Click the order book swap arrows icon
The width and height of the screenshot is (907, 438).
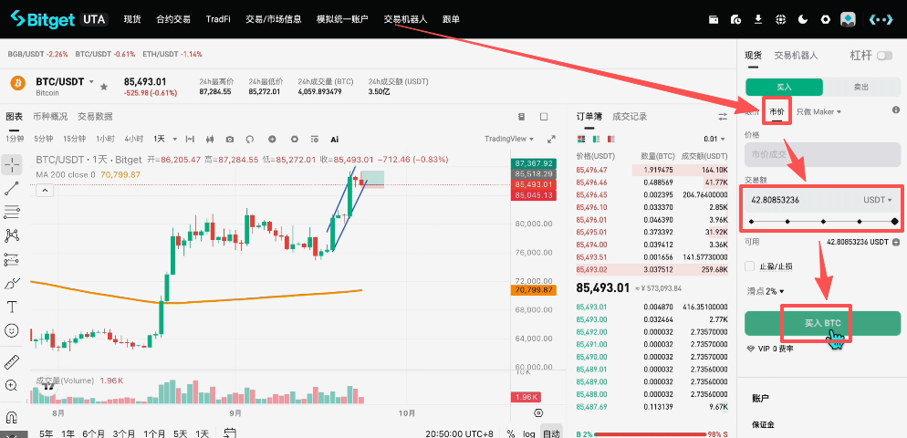(723, 116)
